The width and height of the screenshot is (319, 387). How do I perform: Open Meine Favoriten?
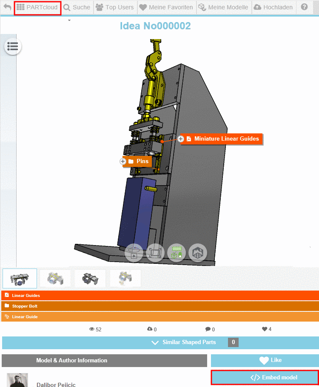tap(166, 7)
